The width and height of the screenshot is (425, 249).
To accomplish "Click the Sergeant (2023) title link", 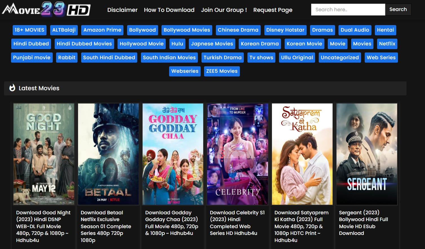I will [x=363, y=223].
